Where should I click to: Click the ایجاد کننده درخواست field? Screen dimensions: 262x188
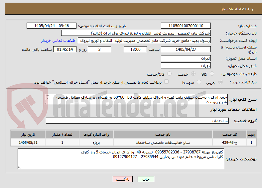pos(144,41)
